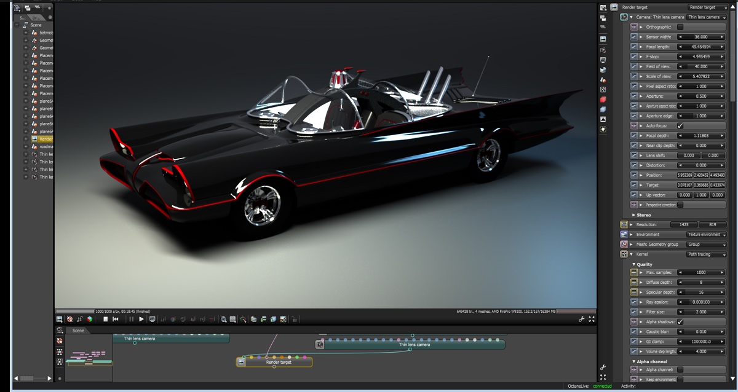Click the Field of view value slider
Screen dimensions: 738x392
point(700,66)
